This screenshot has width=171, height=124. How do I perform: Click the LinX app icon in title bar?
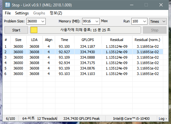pyautogui.click(x=8, y=5)
